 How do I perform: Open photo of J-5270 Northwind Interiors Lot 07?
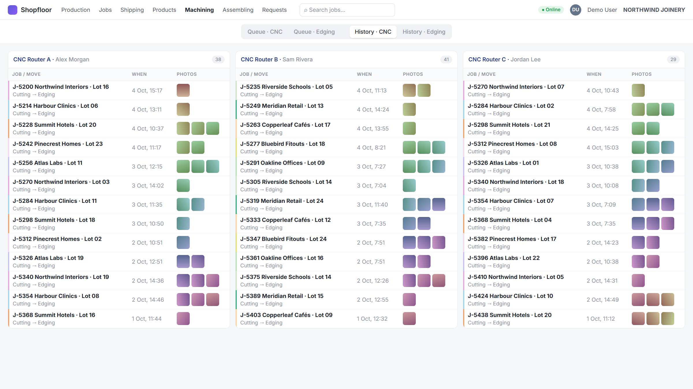pos(638,90)
